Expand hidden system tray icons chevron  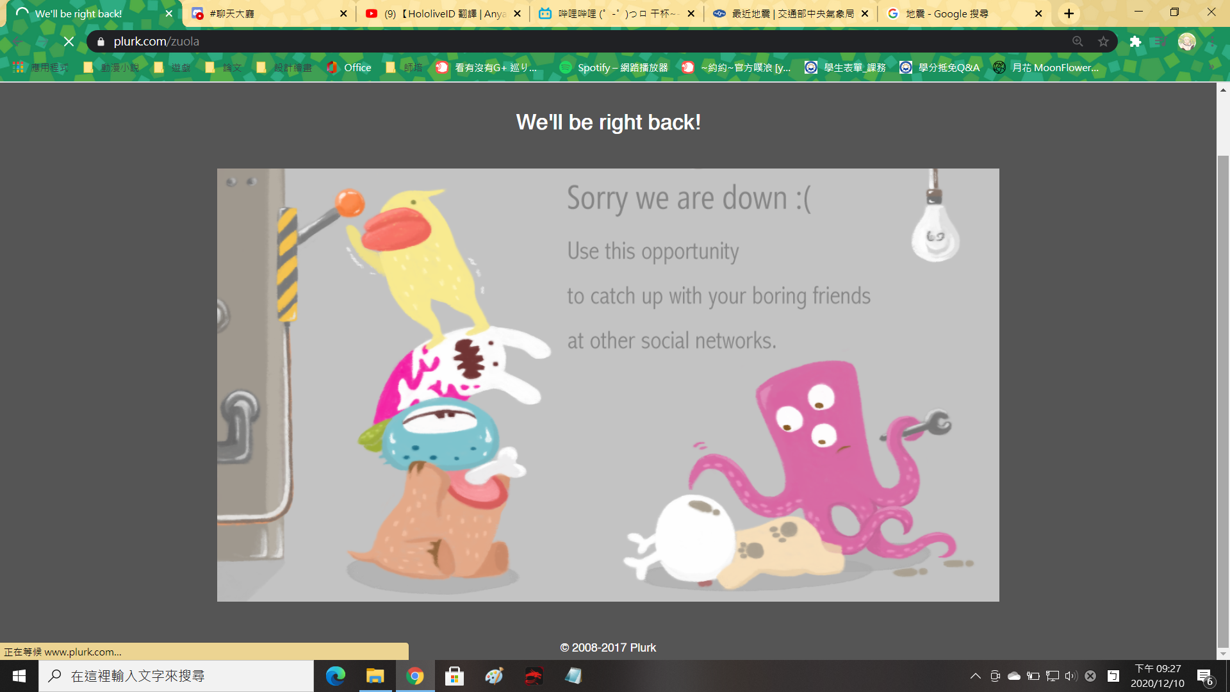pos(975,676)
